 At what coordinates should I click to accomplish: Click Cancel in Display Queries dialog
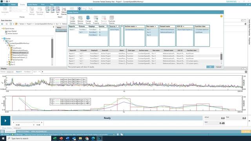(218, 67)
